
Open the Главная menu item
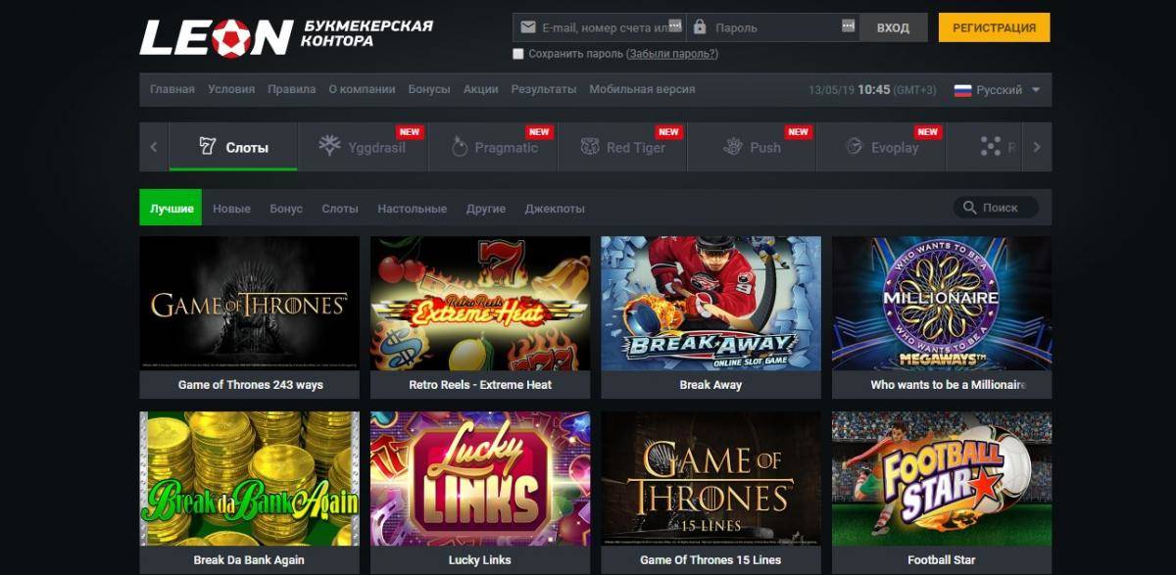pyautogui.click(x=172, y=89)
